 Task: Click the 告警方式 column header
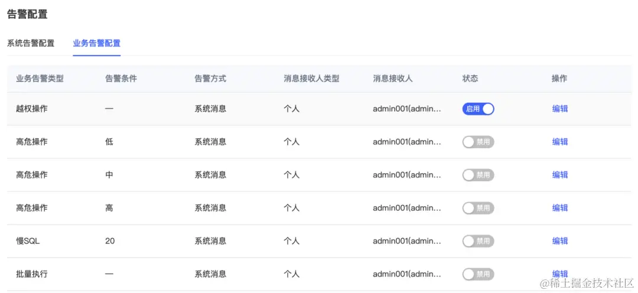pos(210,79)
